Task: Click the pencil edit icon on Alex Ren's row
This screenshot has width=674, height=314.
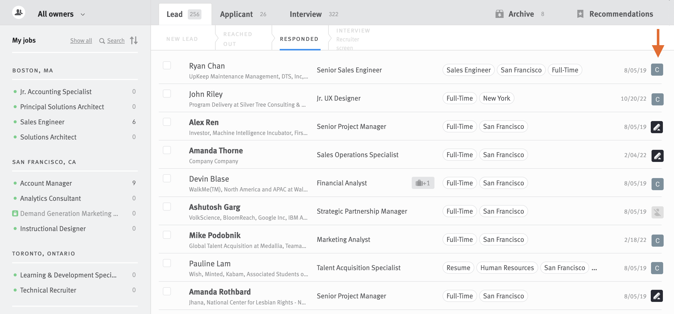Action: [x=657, y=128]
